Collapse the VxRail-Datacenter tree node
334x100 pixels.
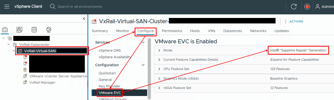click(9, 45)
